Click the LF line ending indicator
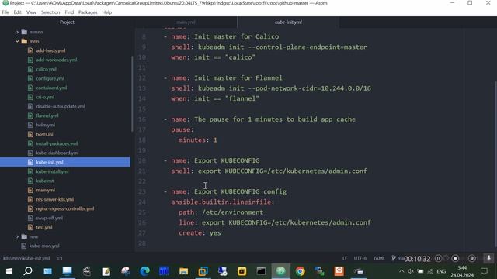The image size is (497, 279). [x=345, y=258]
